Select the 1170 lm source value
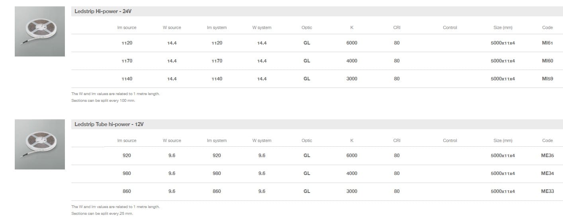This screenshot has height=218, width=563. (127, 61)
